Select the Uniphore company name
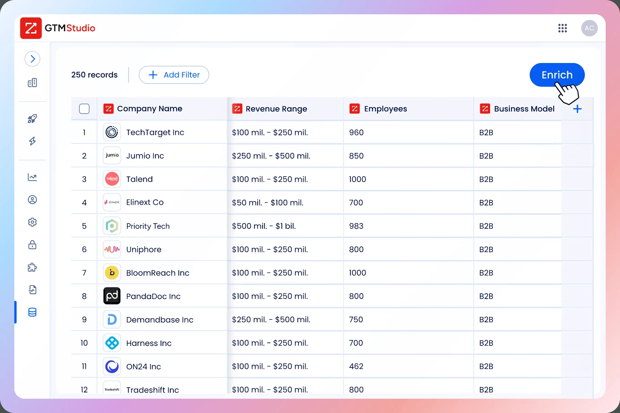Screen dimensions: 620x413 pos(144,249)
